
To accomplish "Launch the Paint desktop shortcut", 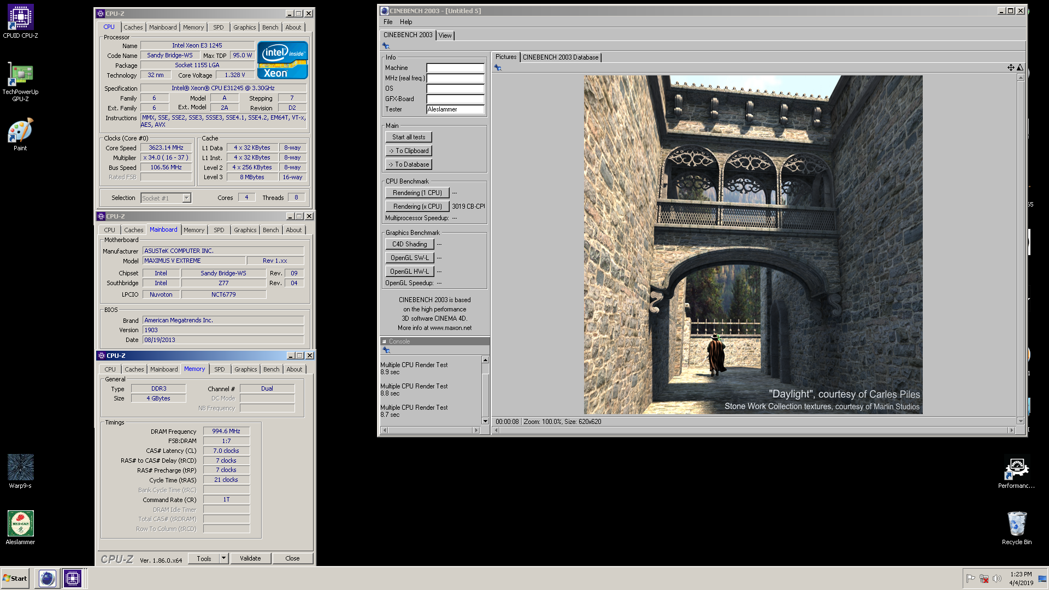I will pos(20,134).
